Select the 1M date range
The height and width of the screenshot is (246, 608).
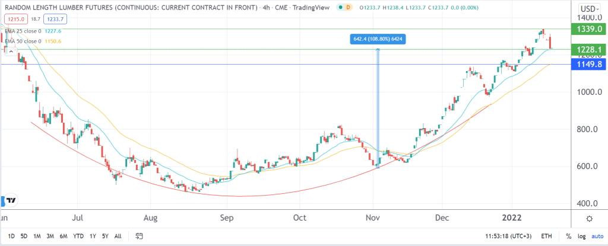[x=37, y=236]
